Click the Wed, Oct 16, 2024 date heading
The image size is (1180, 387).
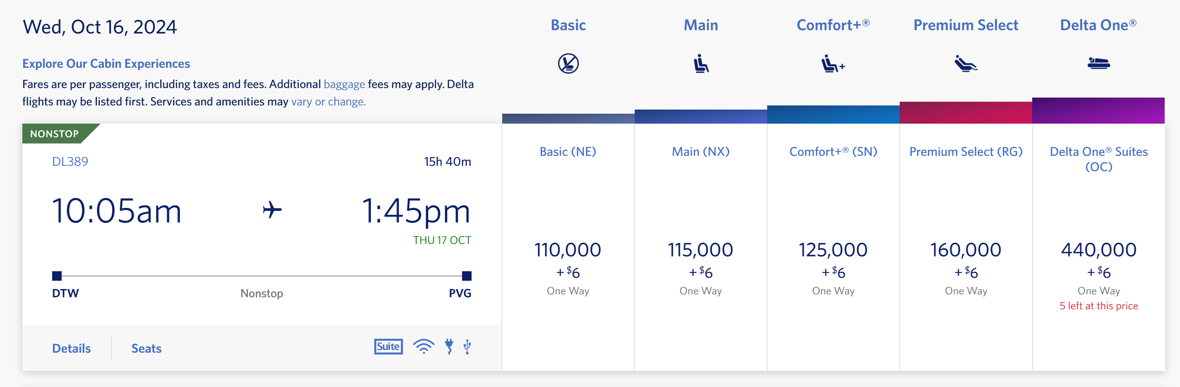point(100,26)
